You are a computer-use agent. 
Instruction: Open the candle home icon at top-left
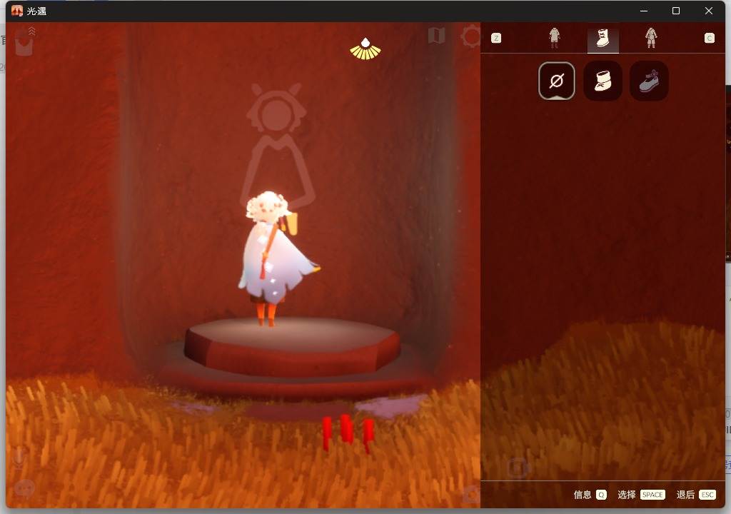(24, 42)
